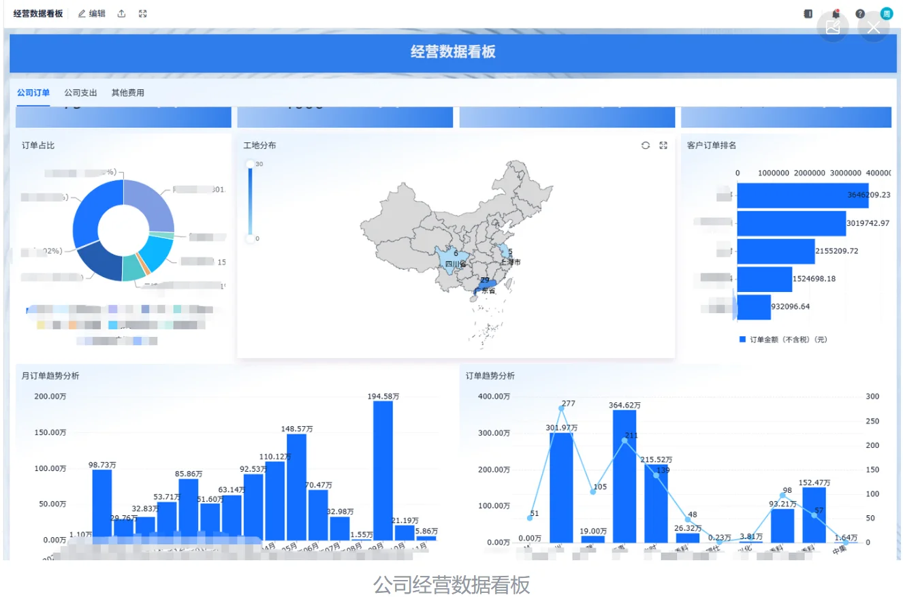Click the 301.97万 bar in 订单趋势分析
The image size is (903, 597).
561,487
